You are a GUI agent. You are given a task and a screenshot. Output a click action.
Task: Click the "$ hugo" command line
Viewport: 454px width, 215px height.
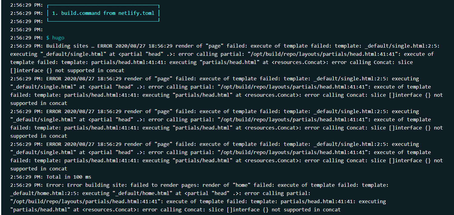click(55, 38)
